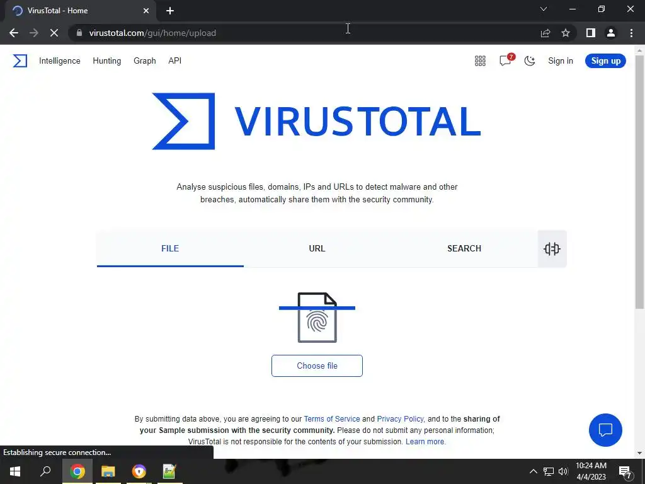The height and width of the screenshot is (484, 645).
Task: Open the Privacy Policy link
Action: pyautogui.click(x=400, y=419)
